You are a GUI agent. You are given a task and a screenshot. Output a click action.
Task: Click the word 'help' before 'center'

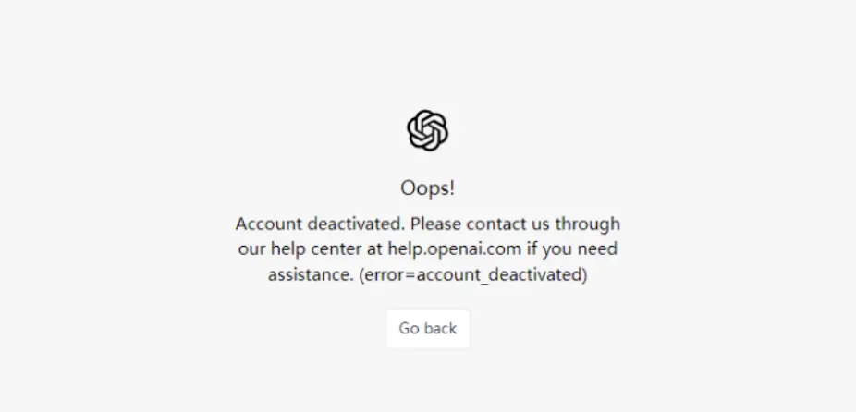288,249
